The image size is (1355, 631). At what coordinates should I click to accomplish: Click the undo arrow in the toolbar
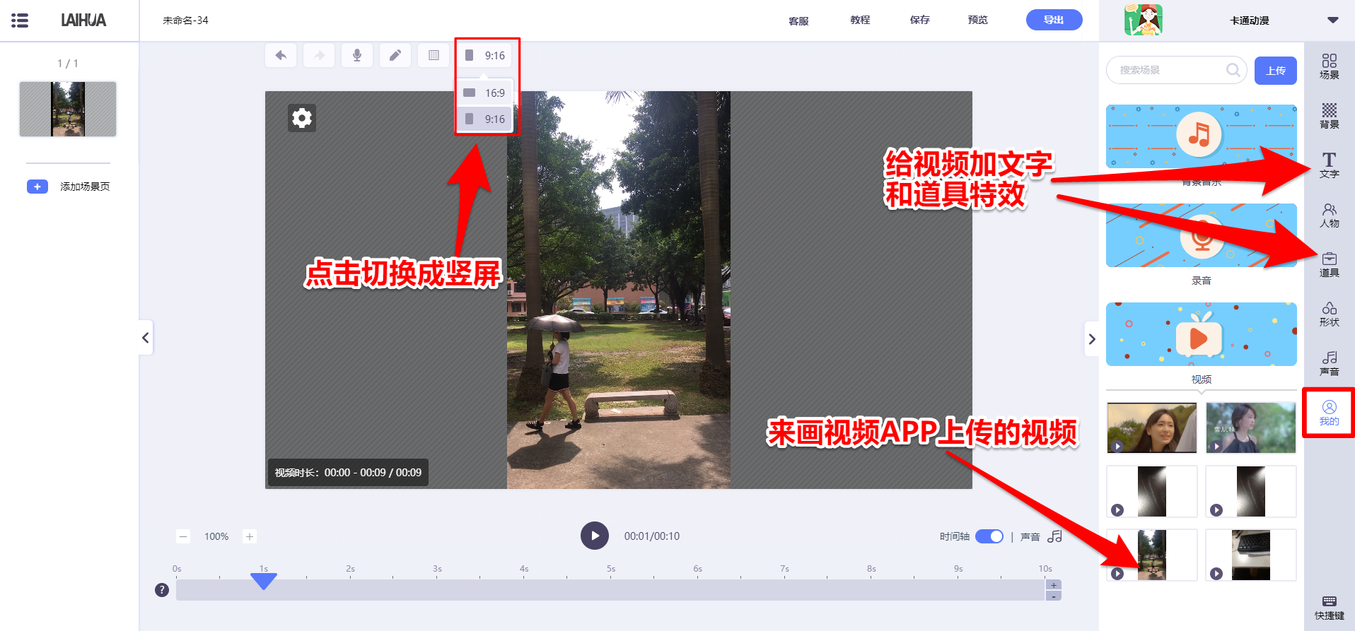[x=281, y=55]
